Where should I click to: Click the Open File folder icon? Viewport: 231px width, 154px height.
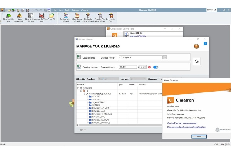coord(52,16)
